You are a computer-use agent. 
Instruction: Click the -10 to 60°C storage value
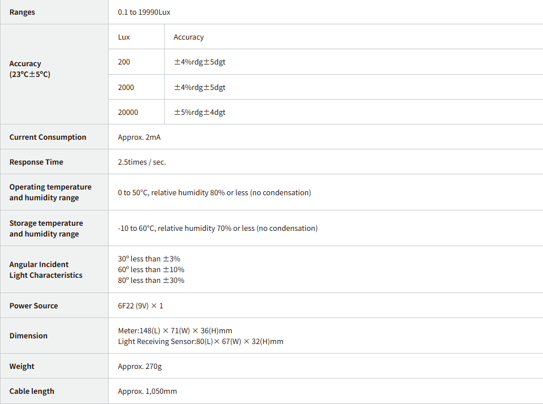[217, 228]
